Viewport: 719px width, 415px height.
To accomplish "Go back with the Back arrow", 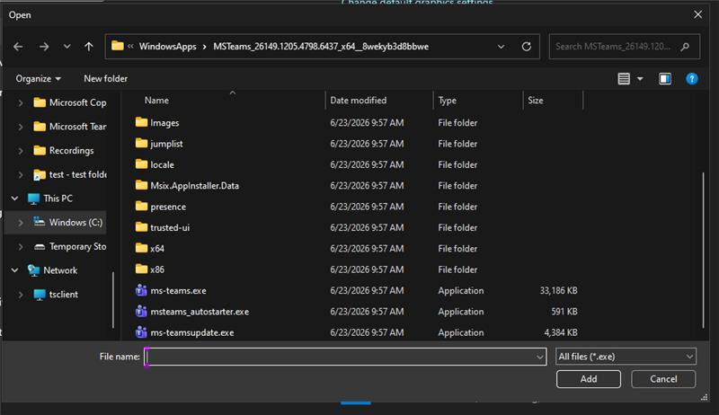I will click(18, 47).
